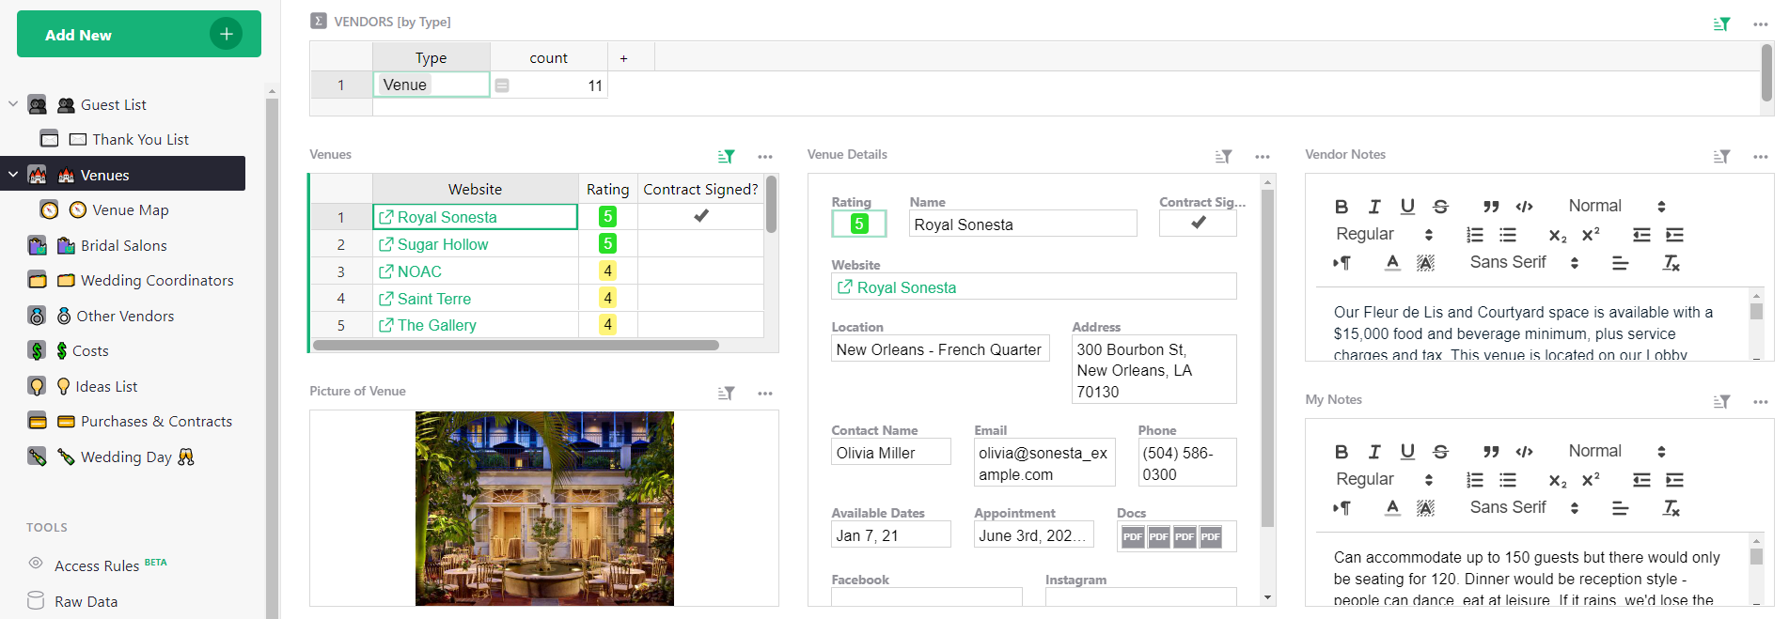Click text color icon in Vendor Notes
Viewport: 1789px width, 619px height.
(x=1393, y=263)
